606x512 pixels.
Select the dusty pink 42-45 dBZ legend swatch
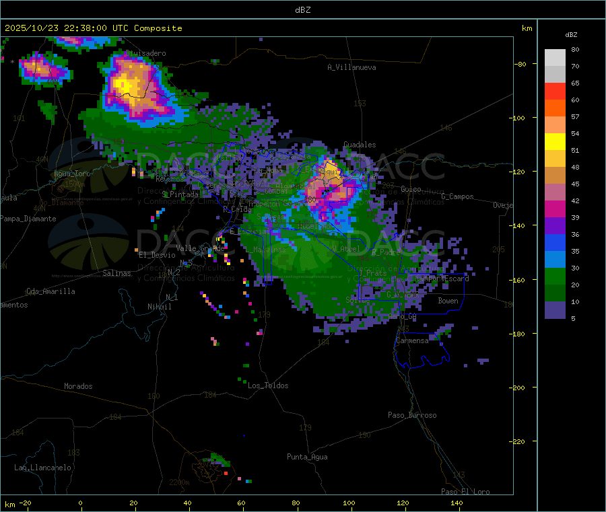[x=555, y=192]
